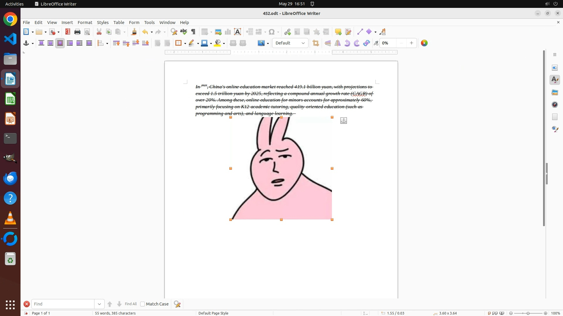Click the Find All button
The width and height of the screenshot is (563, 316).
pyautogui.click(x=130, y=304)
